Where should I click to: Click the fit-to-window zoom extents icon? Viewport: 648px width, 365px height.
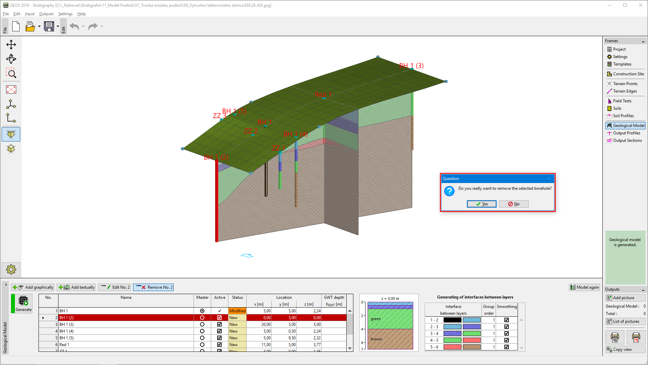pyautogui.click(x=11, y=89)
